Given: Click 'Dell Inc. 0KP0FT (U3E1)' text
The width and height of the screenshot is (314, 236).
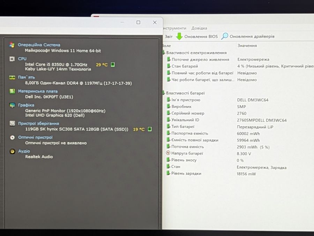Looking at the screenshot, I should (x=49, y=97).
